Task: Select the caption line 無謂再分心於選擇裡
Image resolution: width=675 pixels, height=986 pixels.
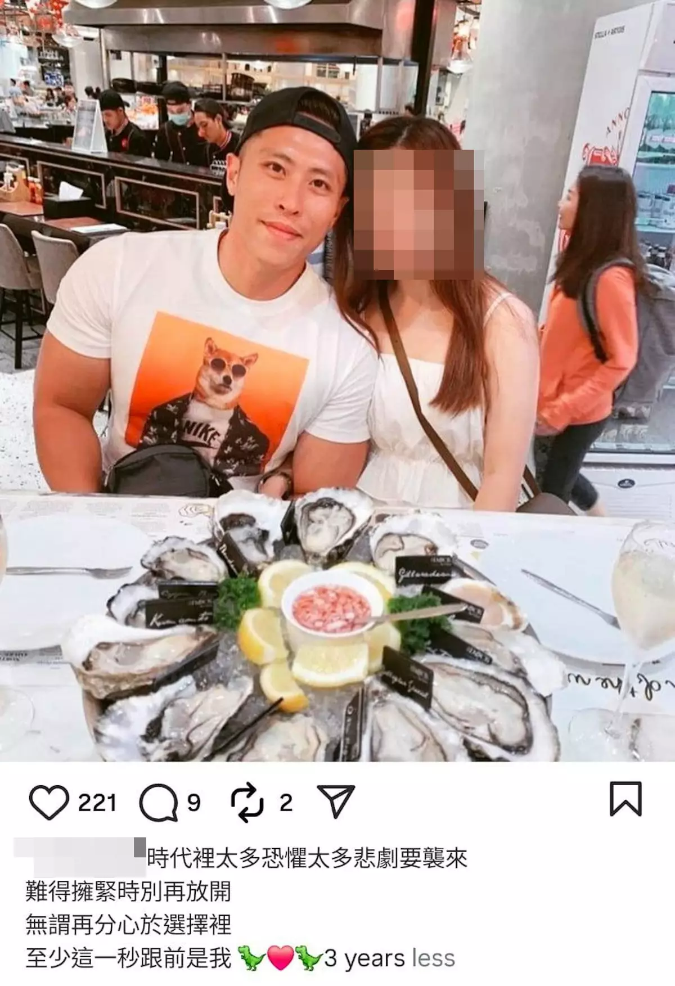Action: point(128,925)
